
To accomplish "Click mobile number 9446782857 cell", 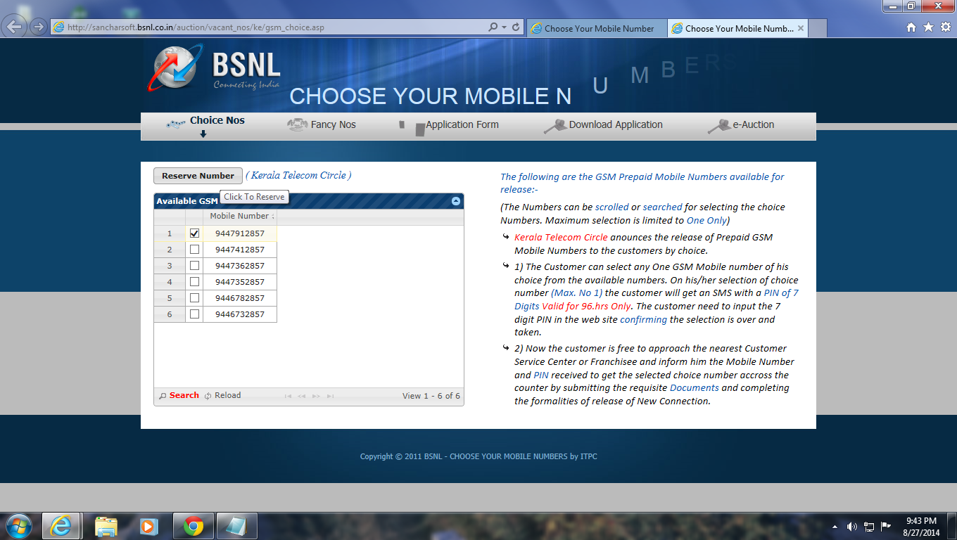I will [240, 298].
